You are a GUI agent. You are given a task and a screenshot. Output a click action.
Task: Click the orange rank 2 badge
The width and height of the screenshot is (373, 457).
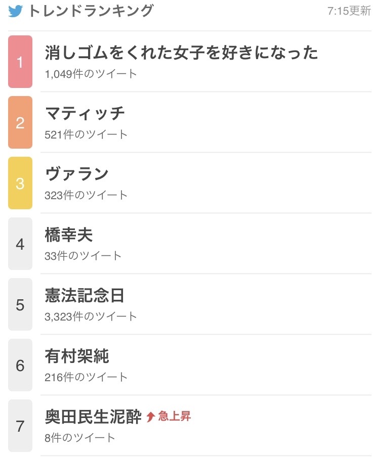point(20,122)
